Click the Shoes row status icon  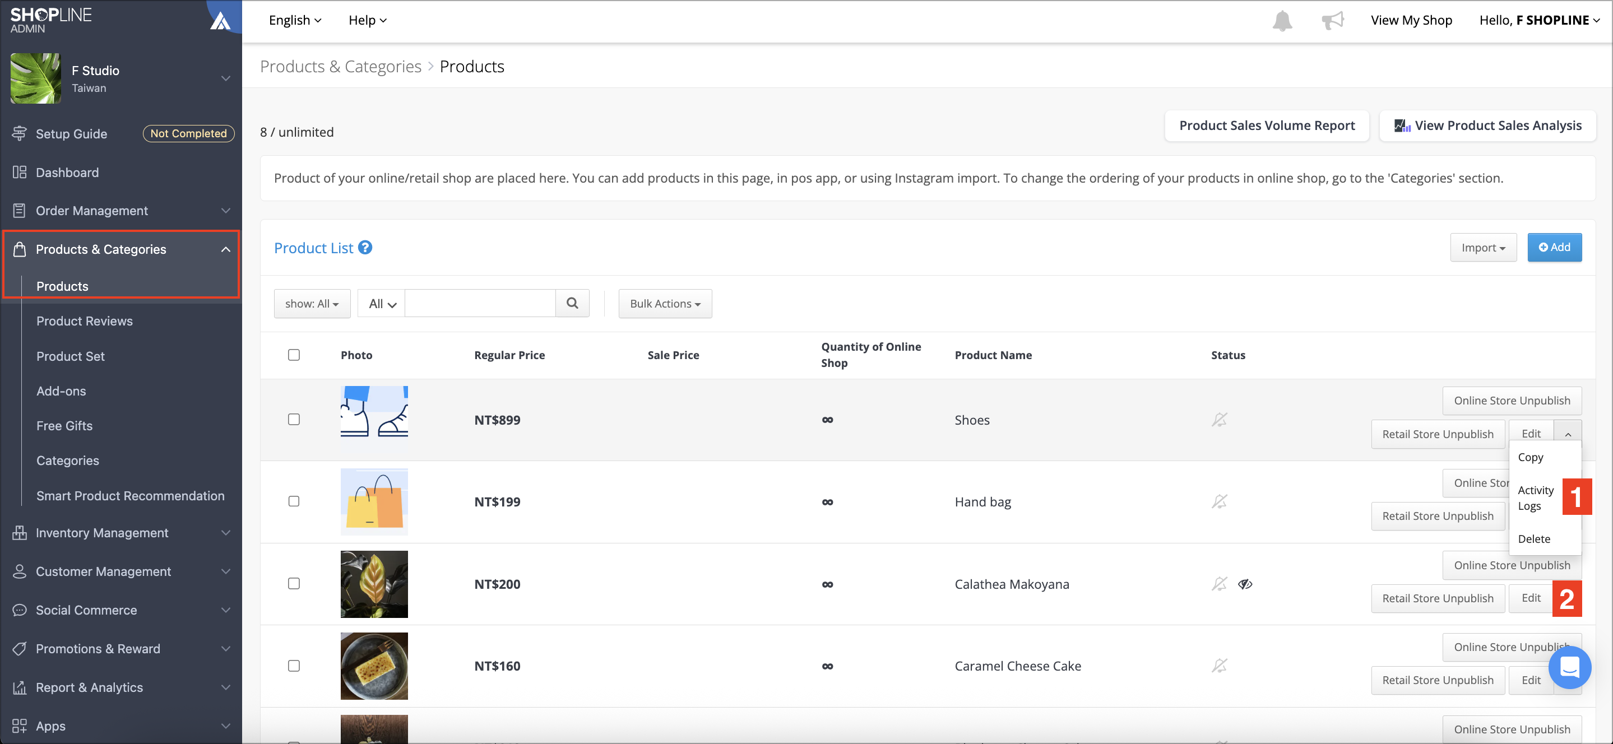pos(1219,420)
